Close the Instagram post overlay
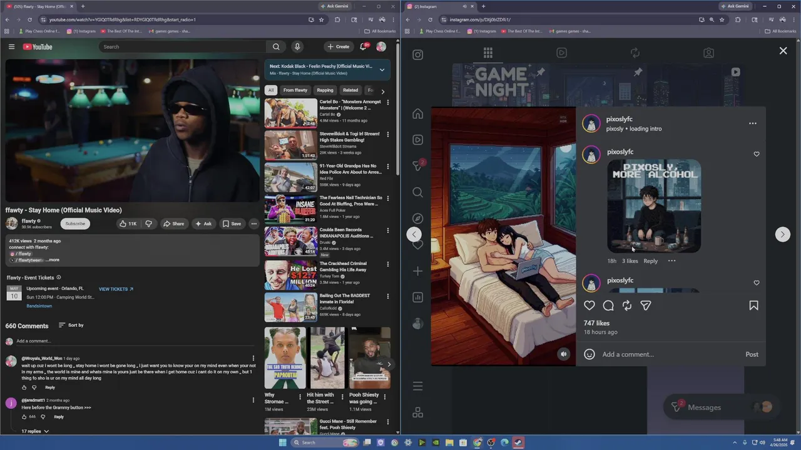The height and width of the screenshot is (450, 801). (x=783, y=51)
